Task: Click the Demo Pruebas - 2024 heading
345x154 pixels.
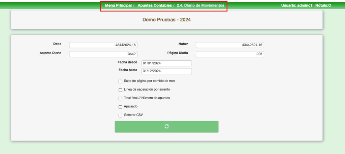Action: pos(166,20)
